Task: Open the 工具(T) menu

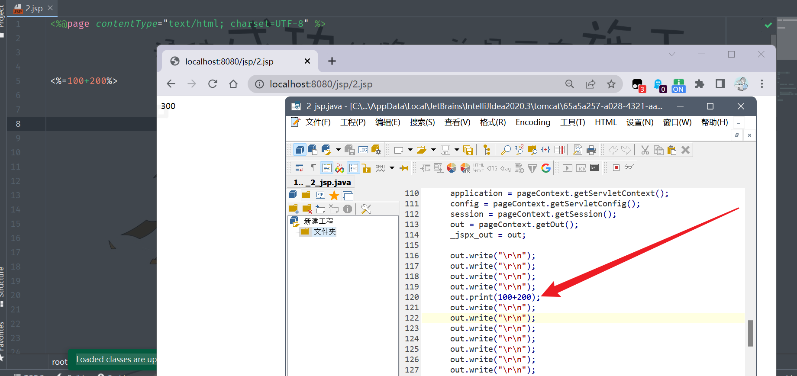Action: (x=572, y=122)
